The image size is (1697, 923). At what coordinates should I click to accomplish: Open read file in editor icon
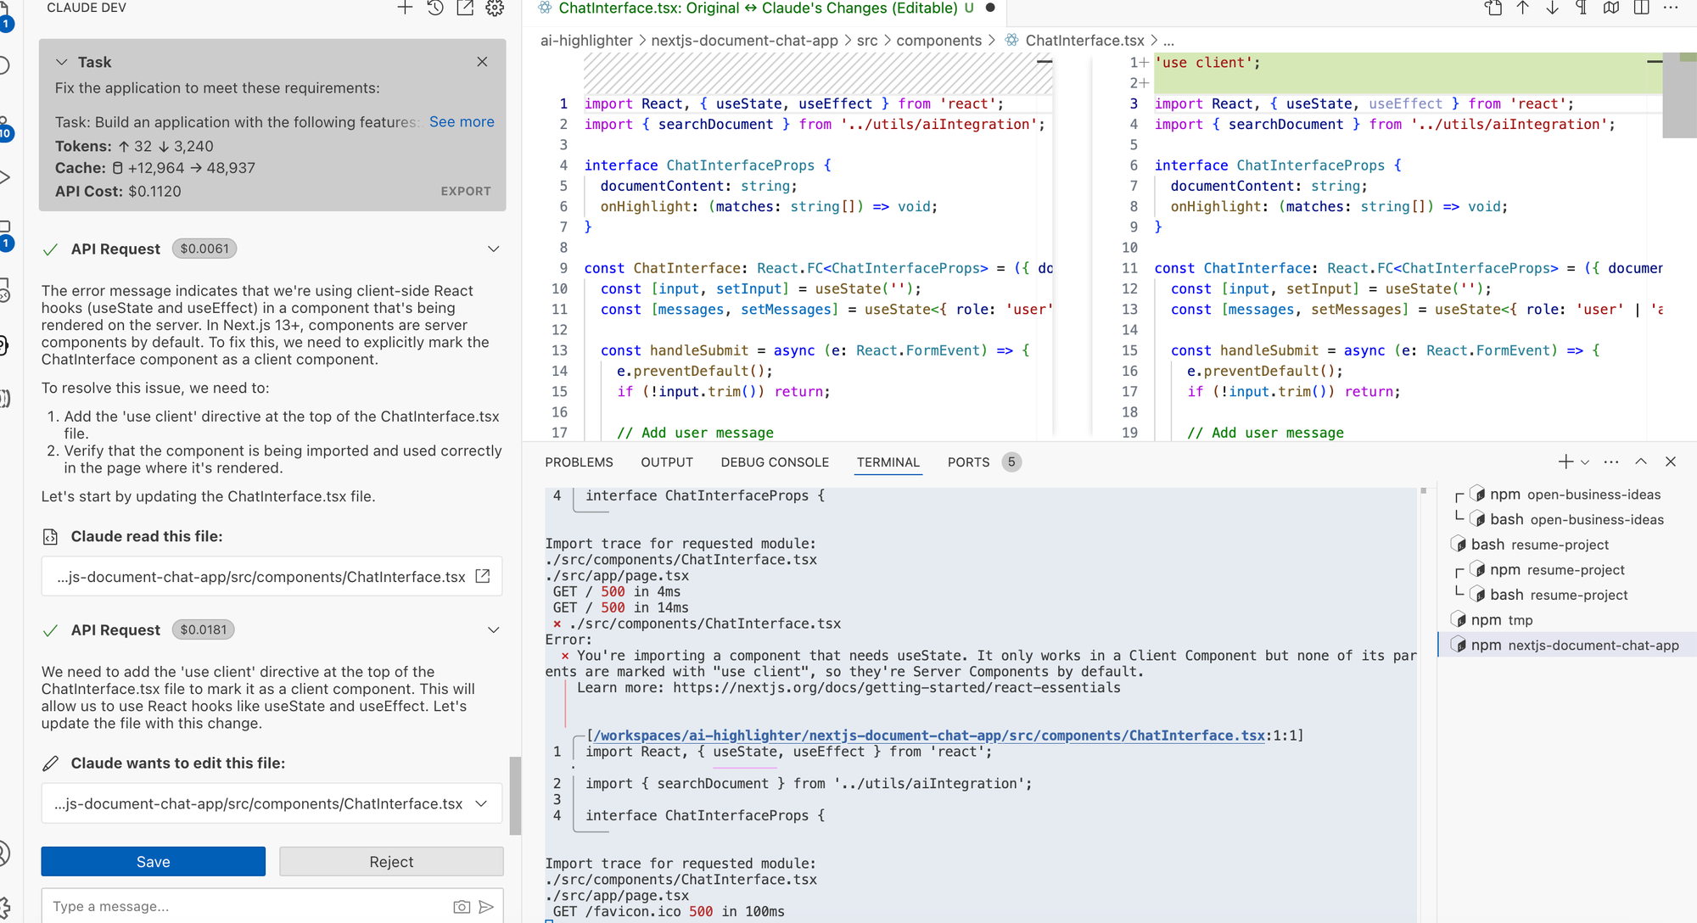pyautogui.click(x=483, y=577)
